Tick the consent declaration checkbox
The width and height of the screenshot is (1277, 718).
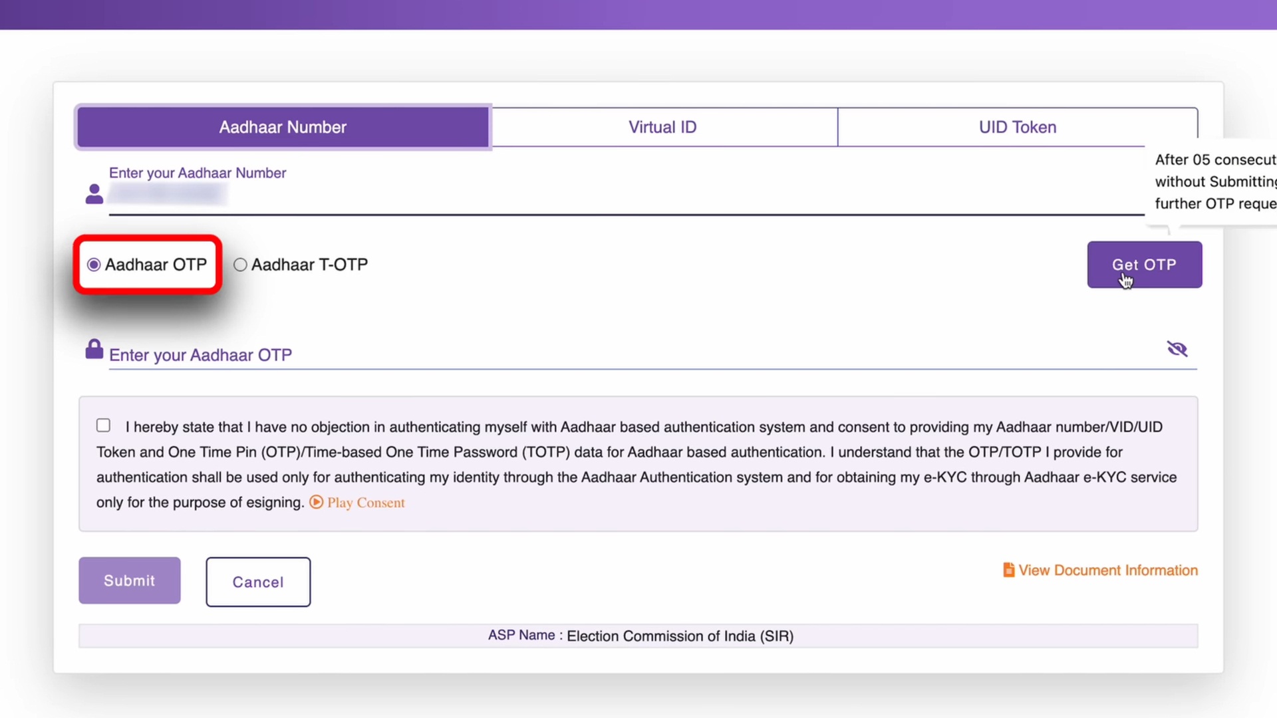[x=103, y=425]
